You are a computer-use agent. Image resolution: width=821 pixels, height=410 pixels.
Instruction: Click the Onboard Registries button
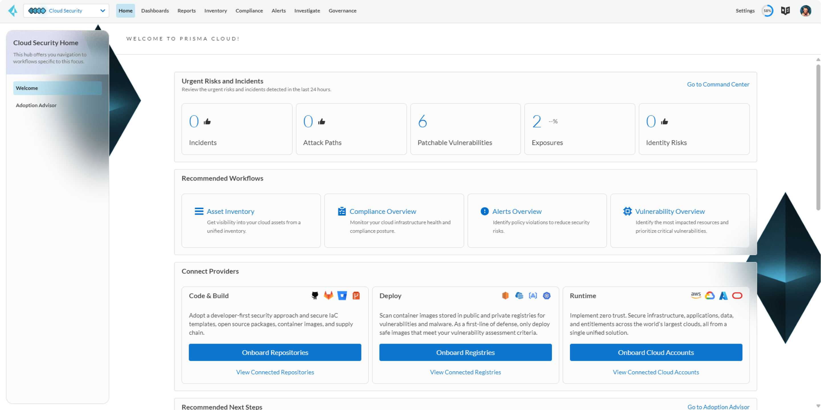click(465, 352)
